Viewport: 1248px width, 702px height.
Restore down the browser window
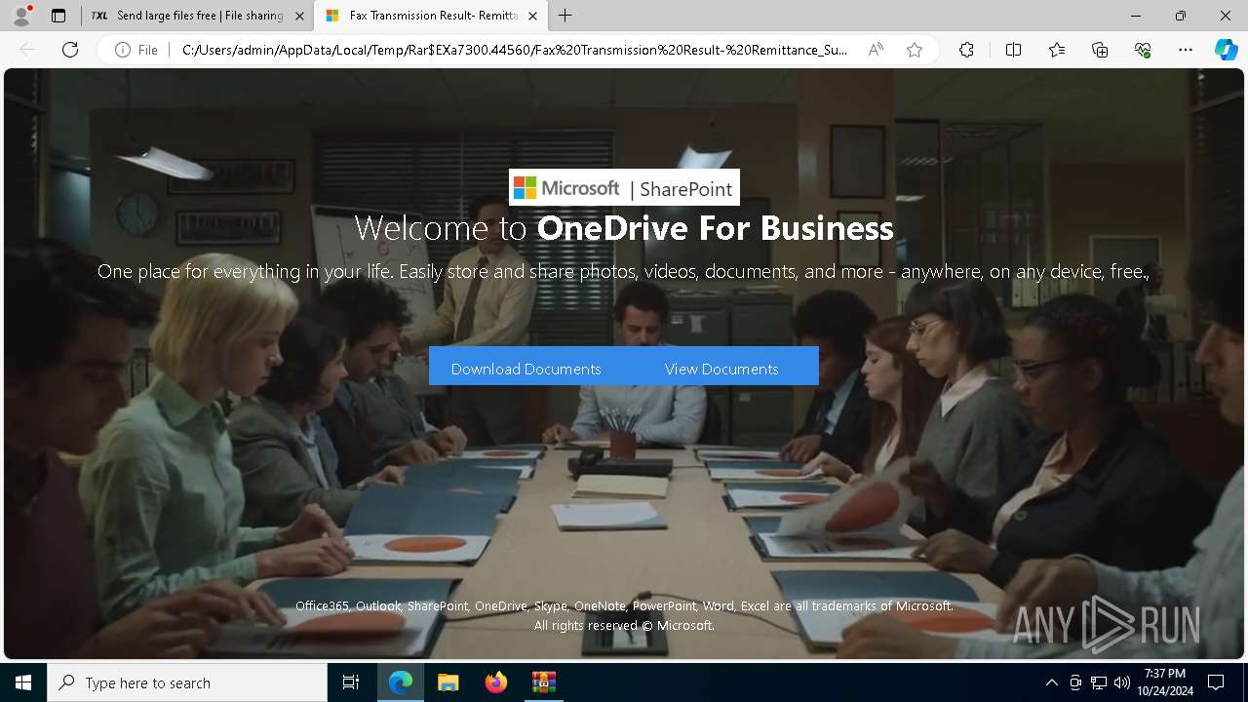[x=1181, y=16]
